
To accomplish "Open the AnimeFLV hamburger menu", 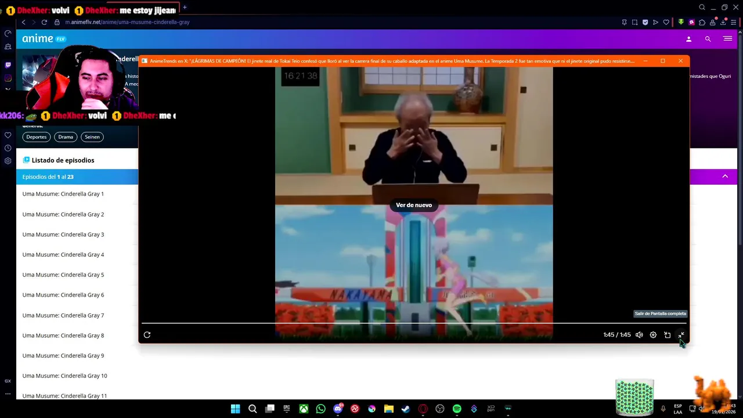I will 727,39.
